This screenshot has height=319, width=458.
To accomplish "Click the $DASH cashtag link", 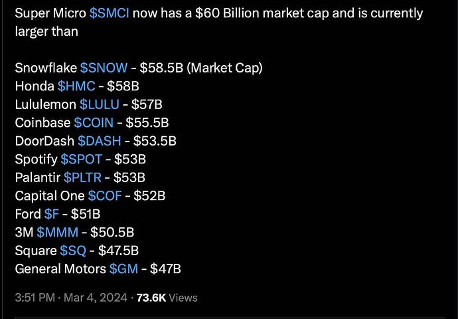I will 99,141.
